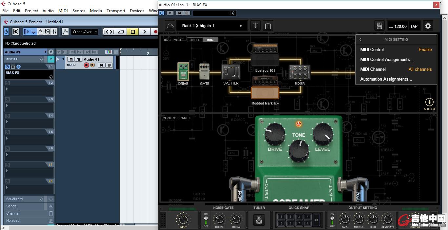Open Automation Assignments entry
This screenshot has height=230, width=448.
click(x=386, y=79)
